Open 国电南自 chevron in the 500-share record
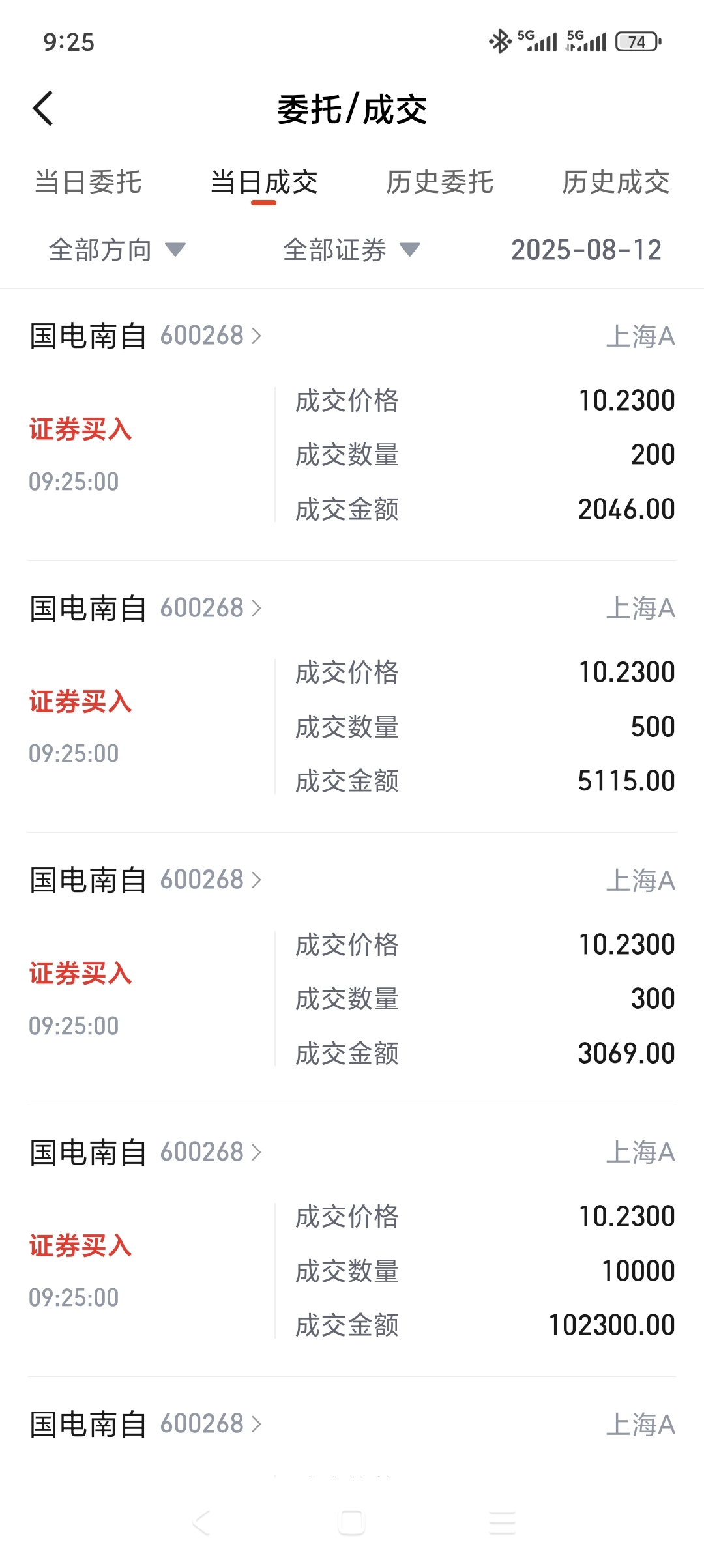 [256, 608]
